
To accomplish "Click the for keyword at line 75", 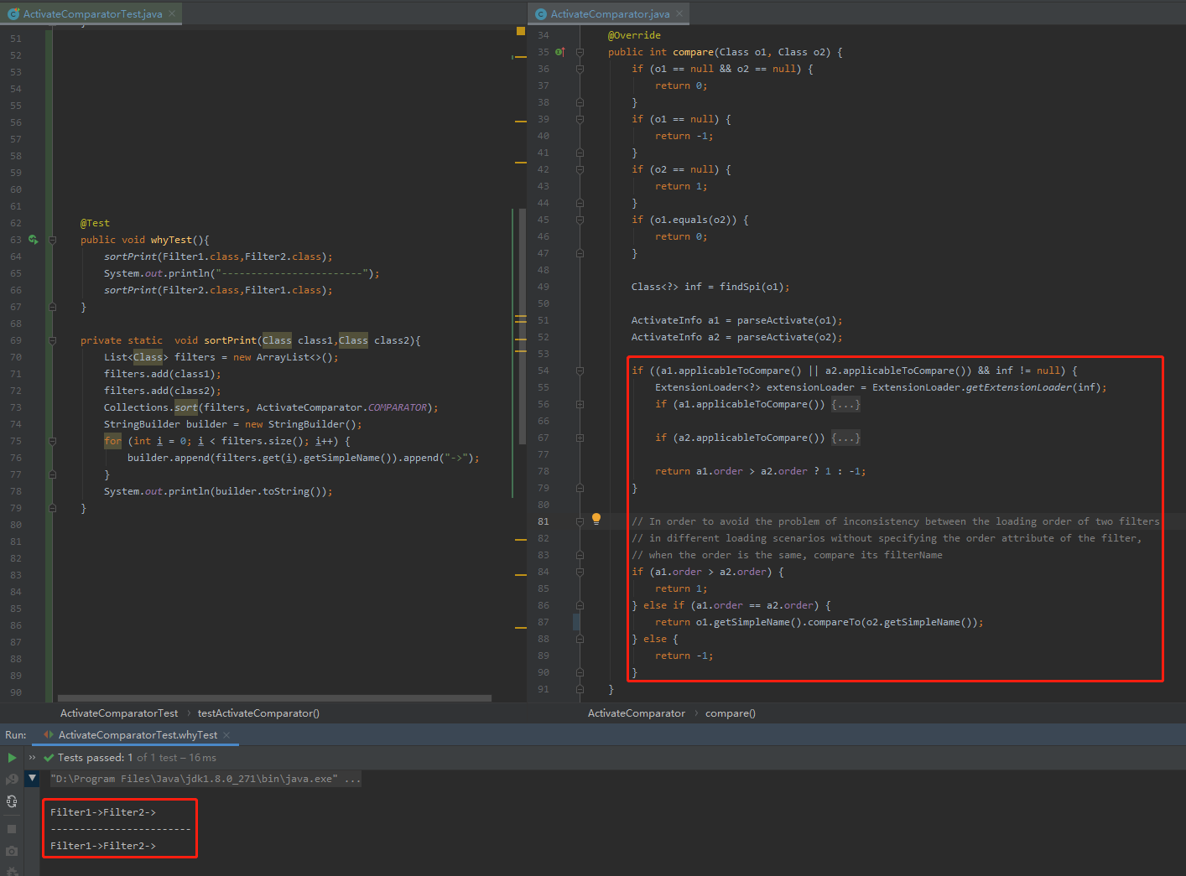I will pyautogui.click(x=113, y=441).
